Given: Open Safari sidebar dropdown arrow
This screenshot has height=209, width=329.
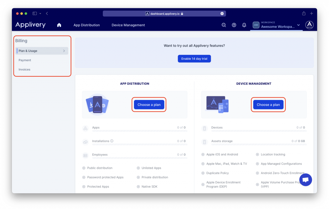Looking at the screenshot, I should click(x=40, y=13).
